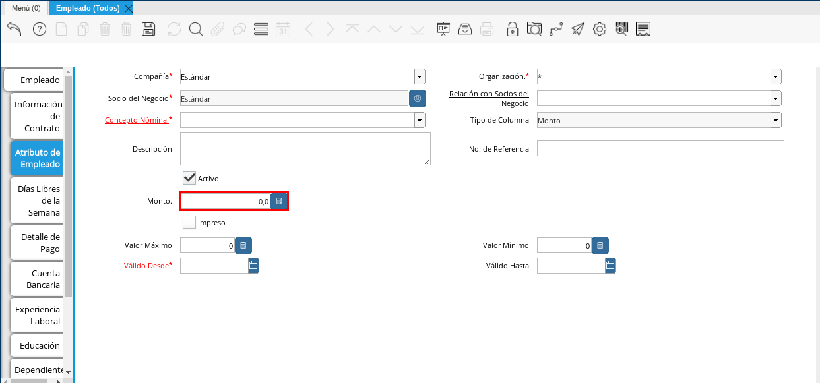This screenshot has height=383, width=820.
Task: Open the chat bubbles icon
Action: (239, 29)
